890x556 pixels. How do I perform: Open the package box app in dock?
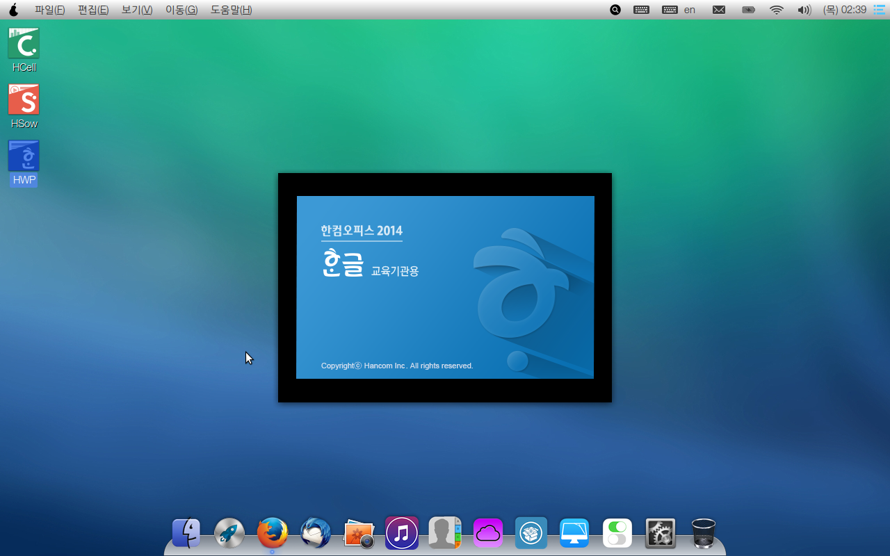531,533
